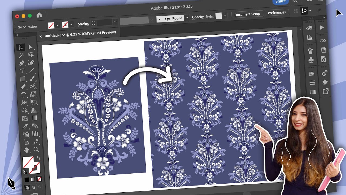
Task: Select the Column Graph tool
Action: tap(35, 134)
